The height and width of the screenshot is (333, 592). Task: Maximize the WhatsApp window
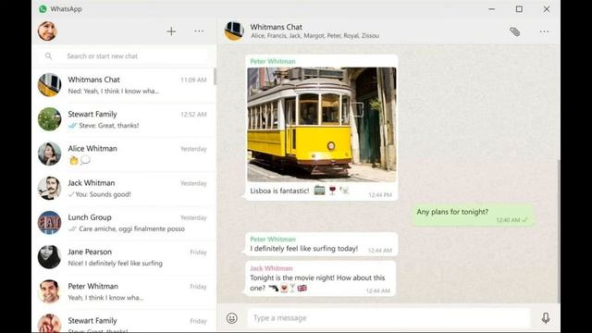519,9
